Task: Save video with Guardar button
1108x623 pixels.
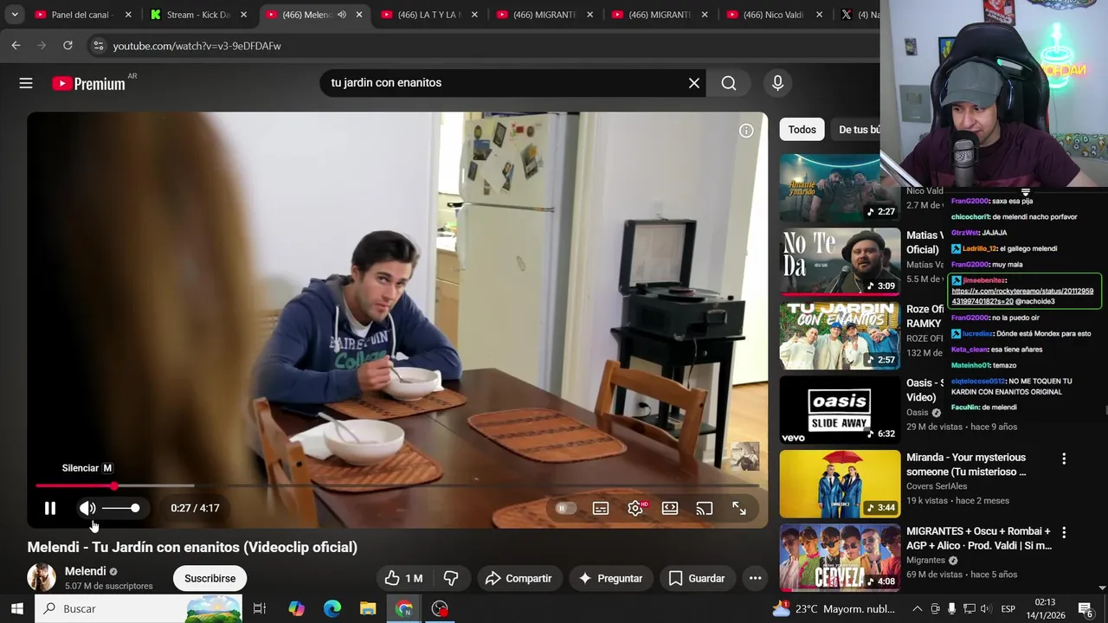Action: pyautogui.click(x=697, y=578)
